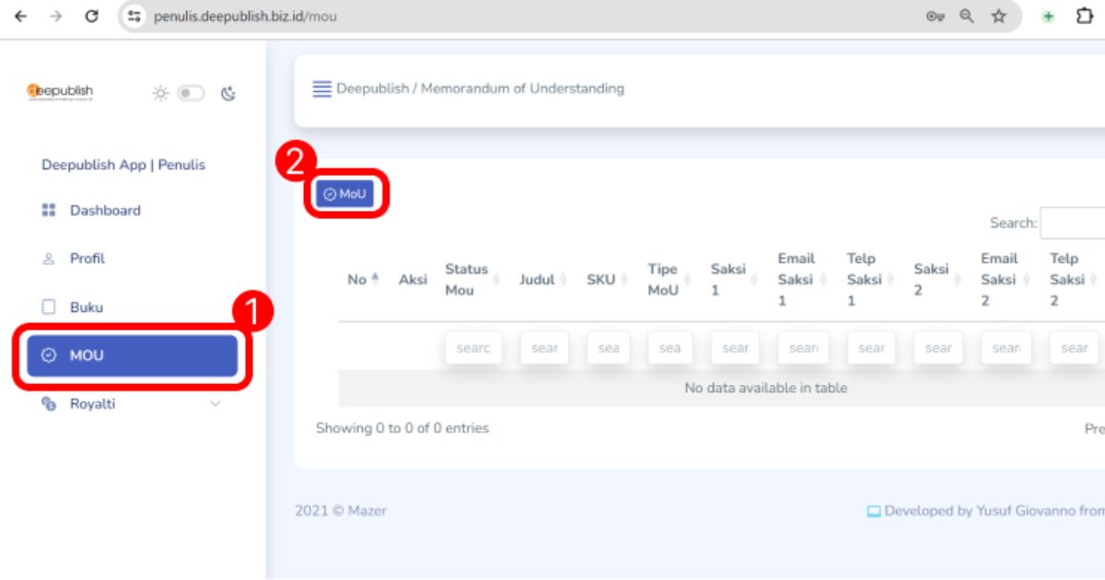This screenshot has width=1105, height=580.
Task: Click the SKU filter search box
Action: point(608,348)
